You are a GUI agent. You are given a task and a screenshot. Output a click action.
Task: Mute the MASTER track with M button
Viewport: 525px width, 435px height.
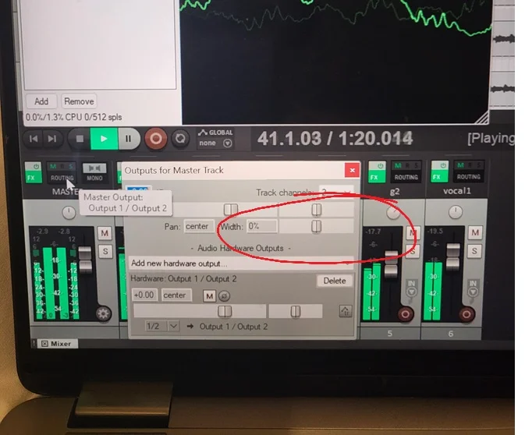[x=105, y=233]
